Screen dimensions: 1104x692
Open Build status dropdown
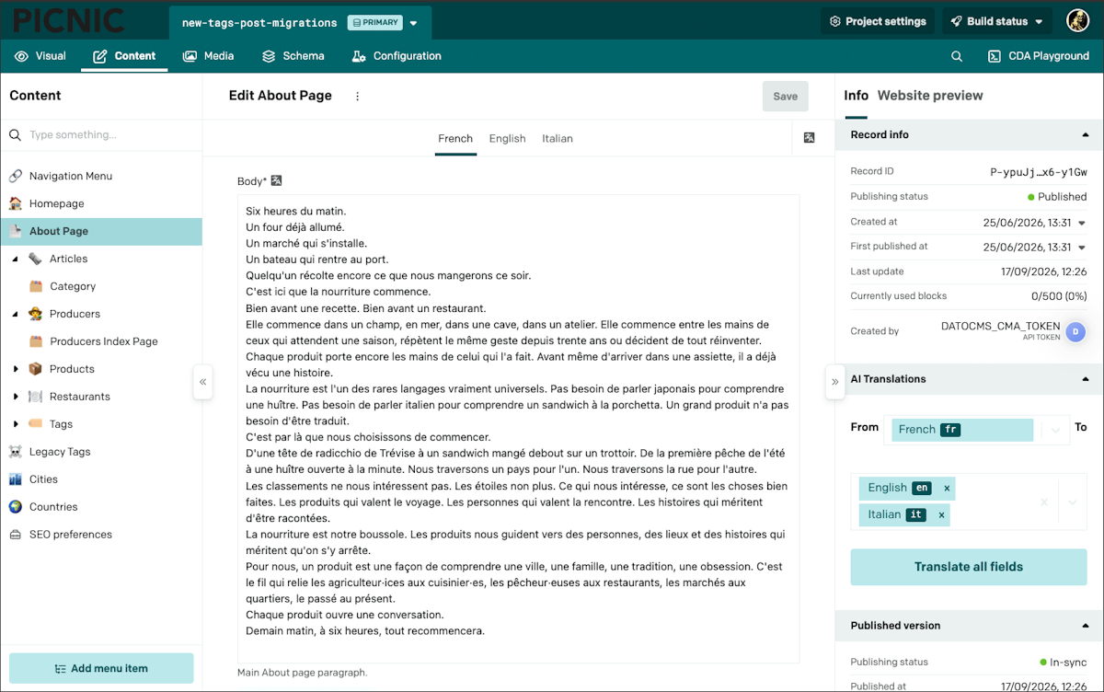997,21
